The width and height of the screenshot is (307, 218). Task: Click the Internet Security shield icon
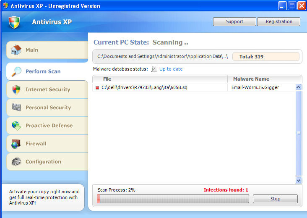pos(16,89)
